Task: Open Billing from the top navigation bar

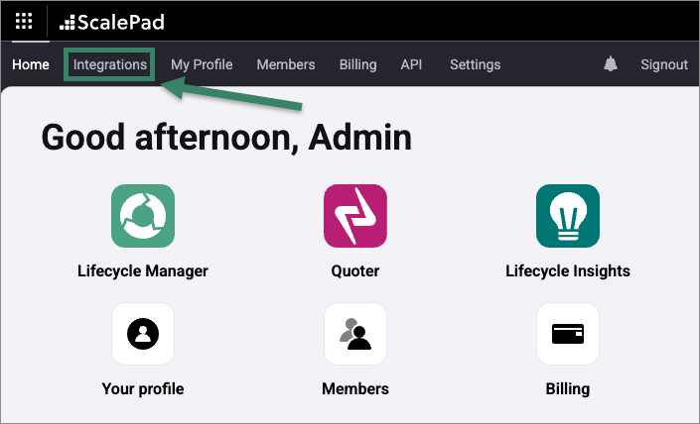Action: 357,64
